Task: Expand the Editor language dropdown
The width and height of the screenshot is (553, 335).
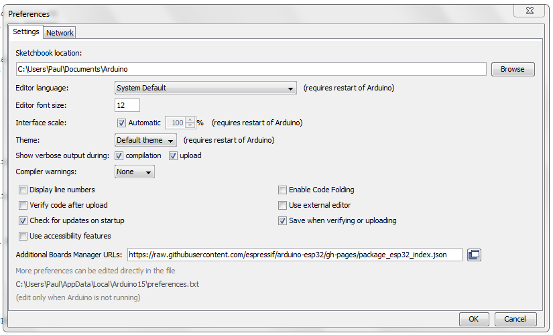Action: click(206, 88)
